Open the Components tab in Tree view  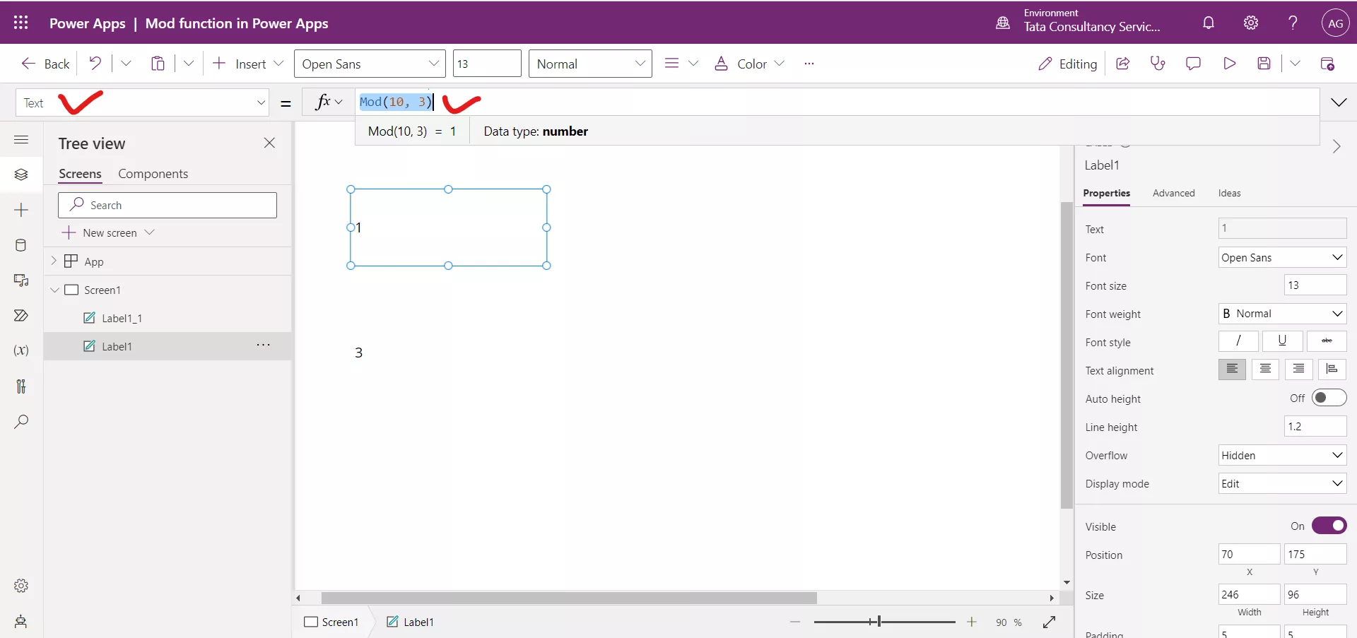pyautogui.click(x=153, y=174)
